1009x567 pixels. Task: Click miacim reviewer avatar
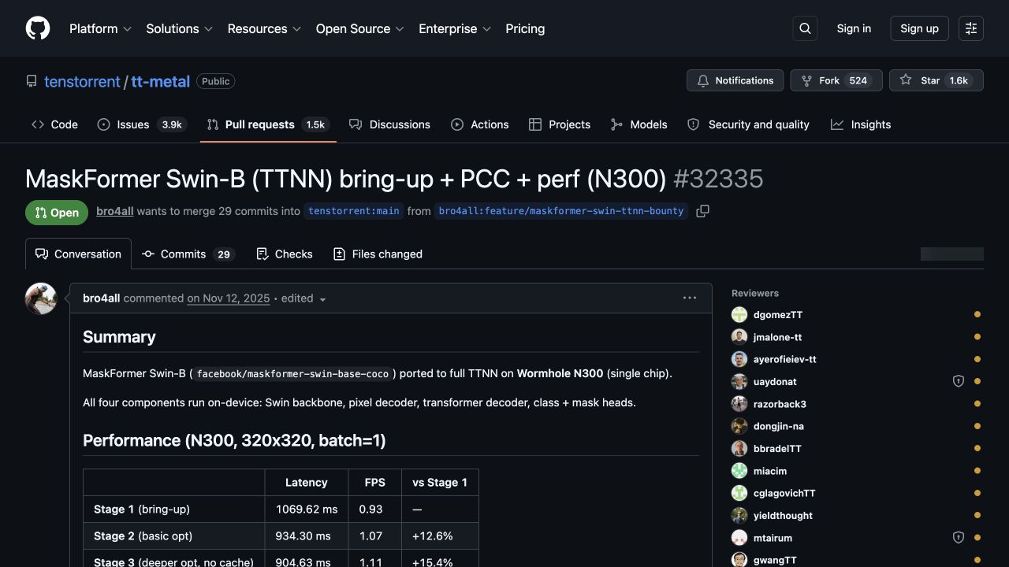tap(739, 471)
